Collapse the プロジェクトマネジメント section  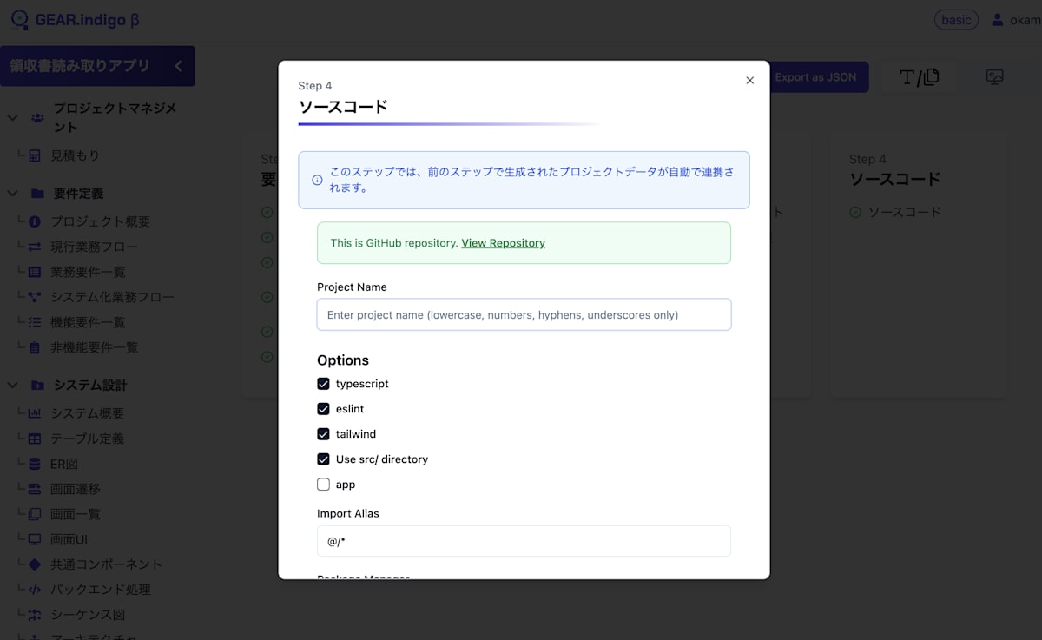[x=13, y=117]
